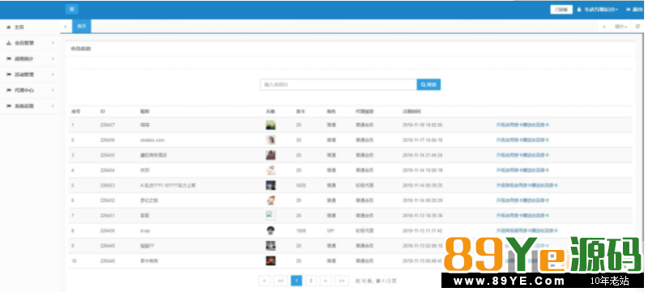Click the room card value 5020

[301, 185]
